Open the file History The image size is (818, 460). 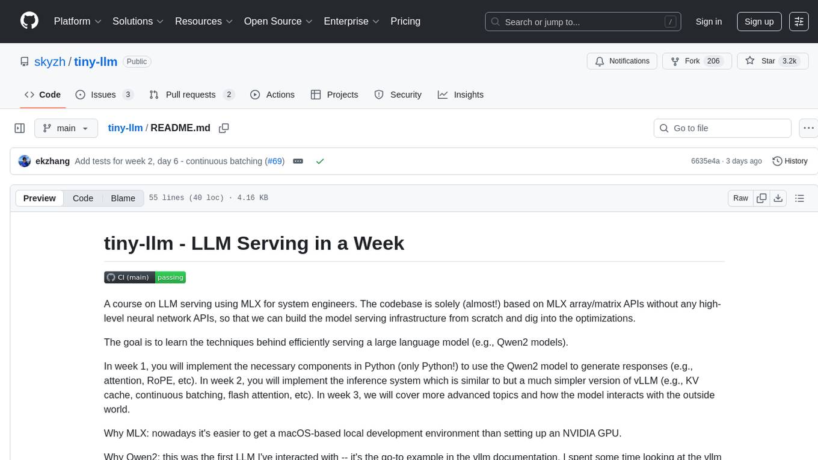(x=790, y=161)
